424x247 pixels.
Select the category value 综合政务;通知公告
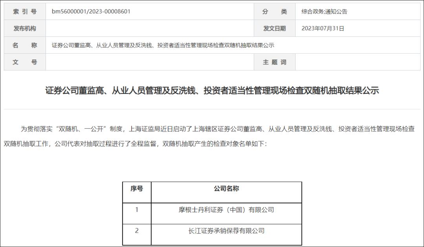324,12
